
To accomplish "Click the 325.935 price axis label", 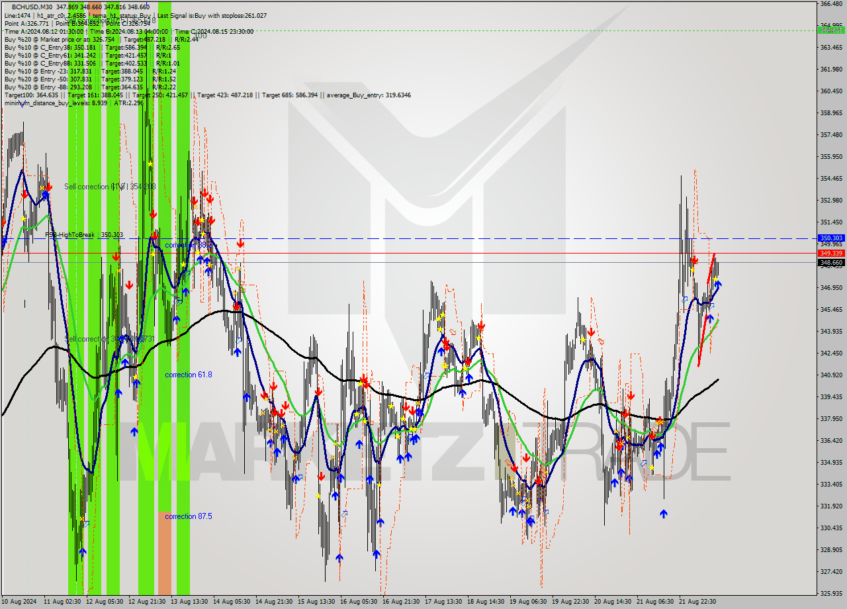I will tap(830, 593).
